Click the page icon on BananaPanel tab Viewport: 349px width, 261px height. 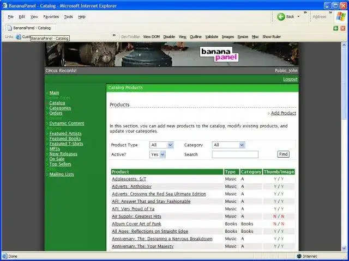coord(9,28)
